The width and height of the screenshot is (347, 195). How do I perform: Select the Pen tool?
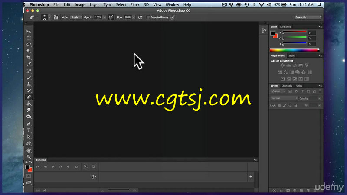point(29,124)
